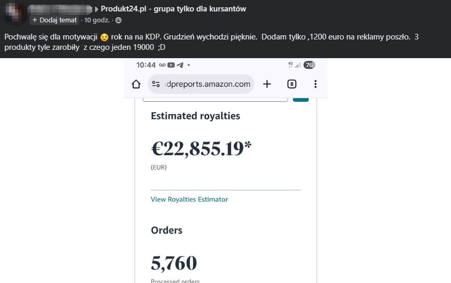The image size is (451, 283).
Task: Click the 5,760 orders figure
Action: pos(174,263)
